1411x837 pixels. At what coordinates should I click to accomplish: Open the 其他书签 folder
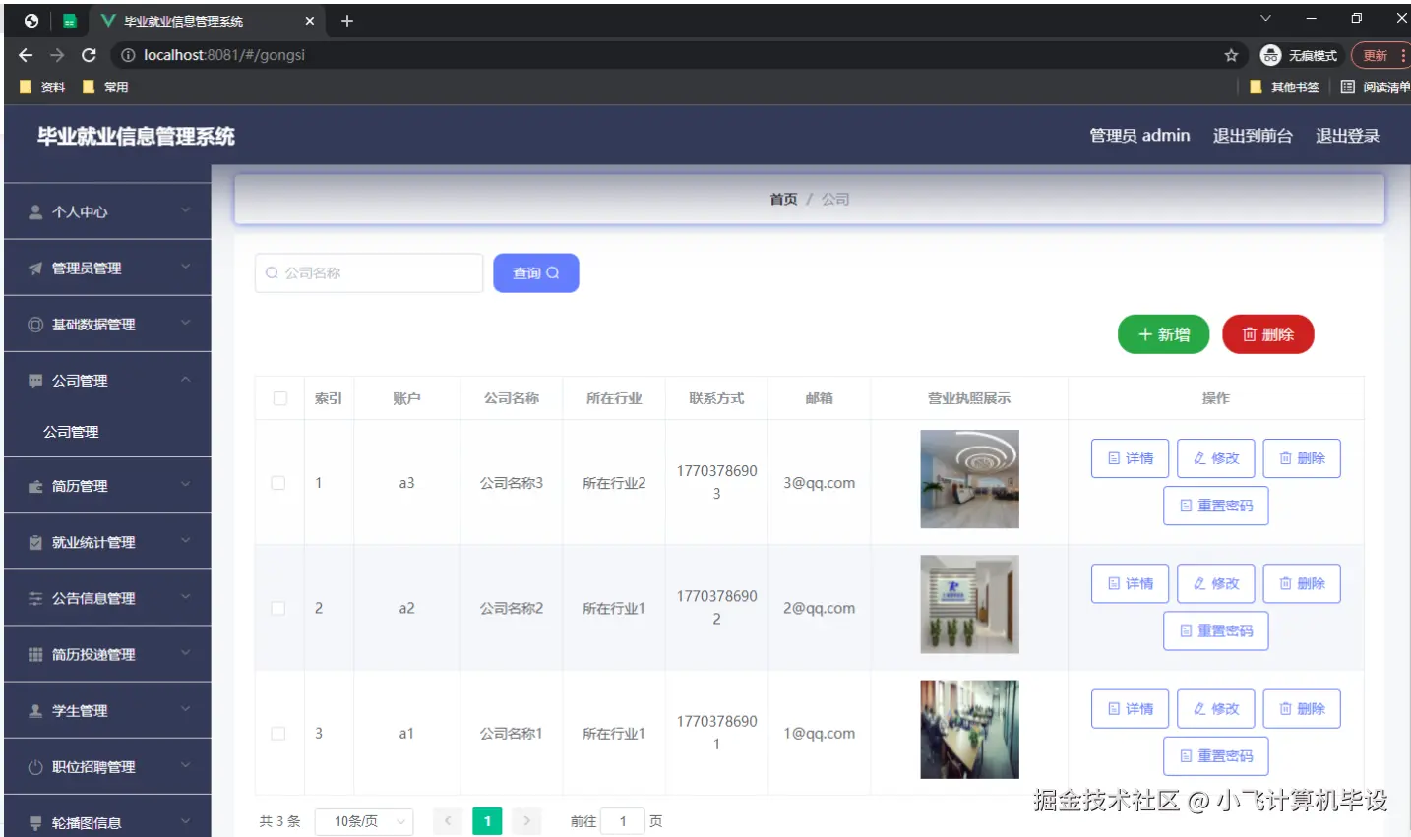(x=1284, y=87)
